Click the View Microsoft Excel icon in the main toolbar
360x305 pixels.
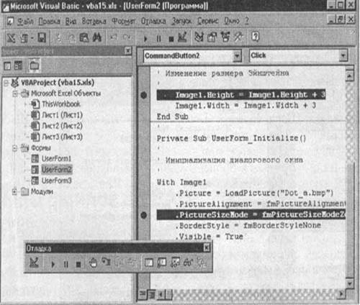point(11,38)
